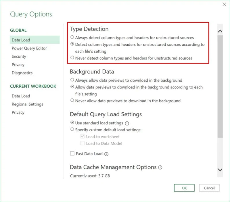Click the Type Detection heading
The image size is (230, 202).
coord(89,29)
